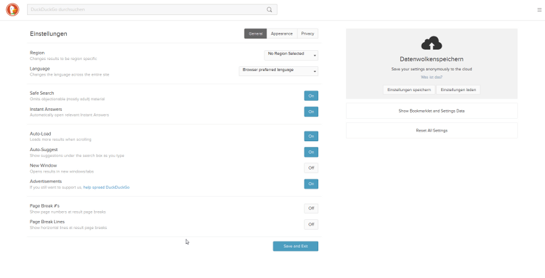Open the 'Was ist das?' link
Viewport: 545px width, 278px height.
click(x=431, y=77)
